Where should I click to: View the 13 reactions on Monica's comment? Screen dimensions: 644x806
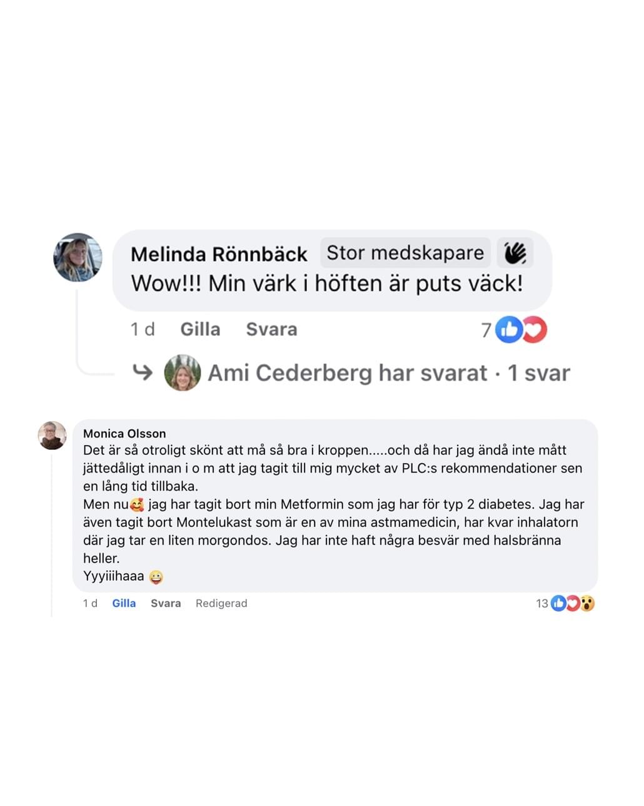pyautogui.click(x=541, y=603)
